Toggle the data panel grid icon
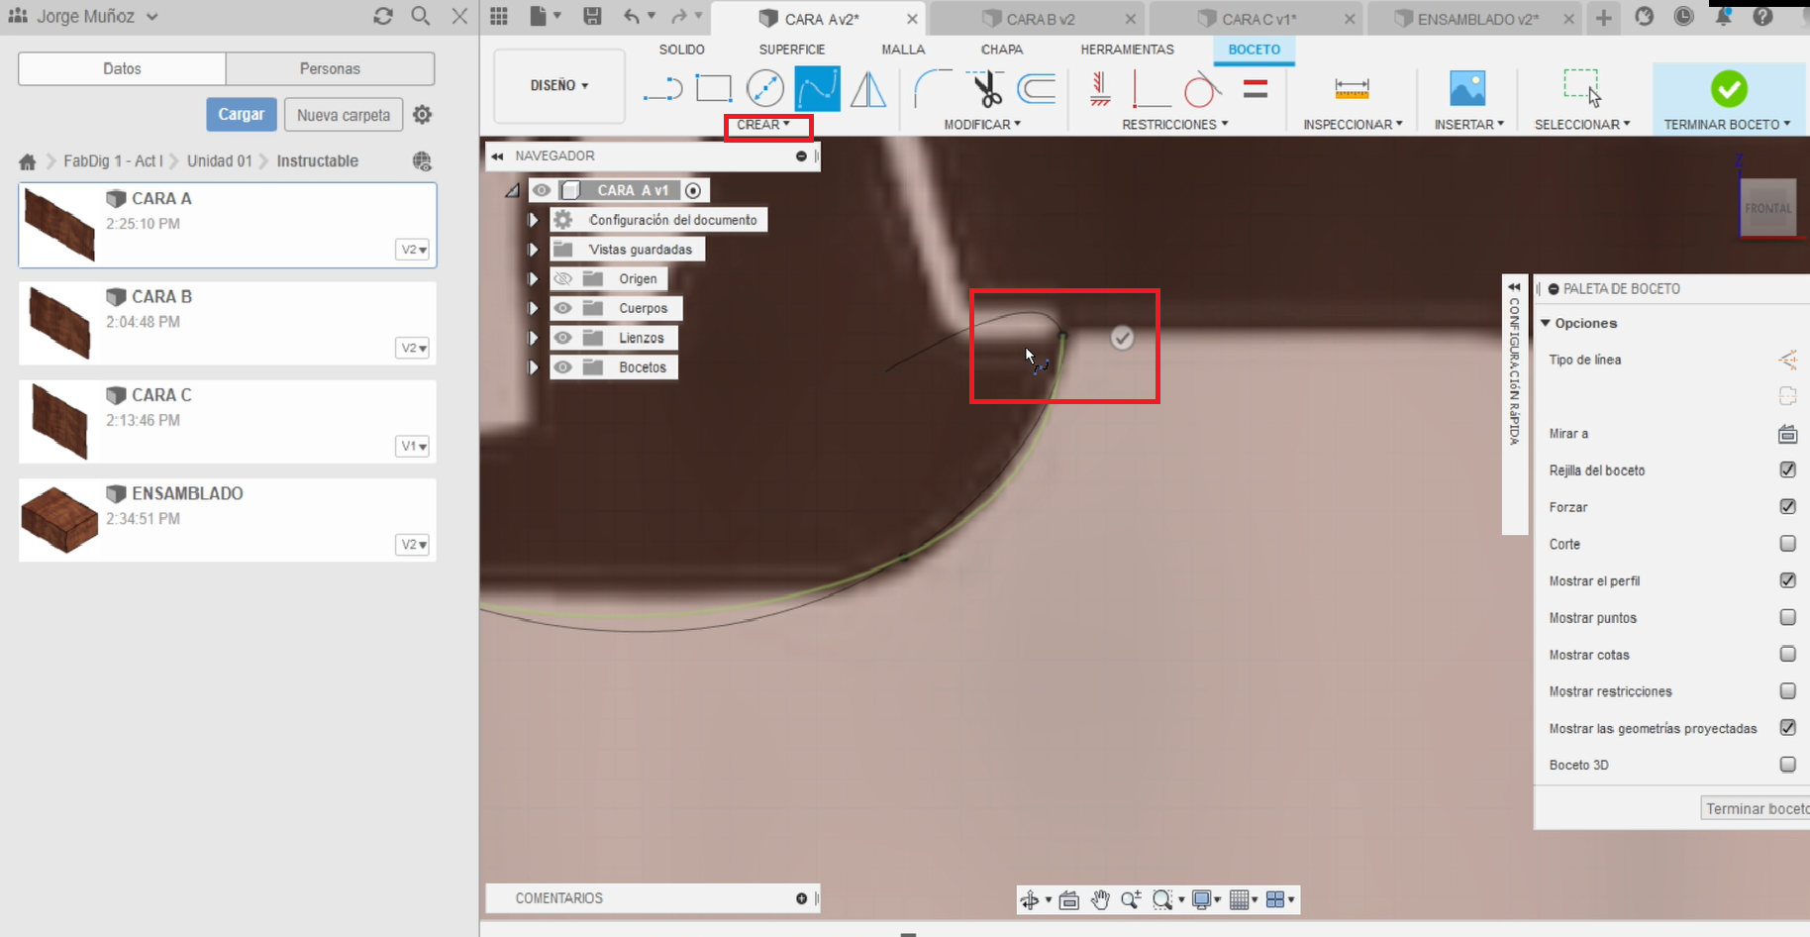 tap(499, 16)
